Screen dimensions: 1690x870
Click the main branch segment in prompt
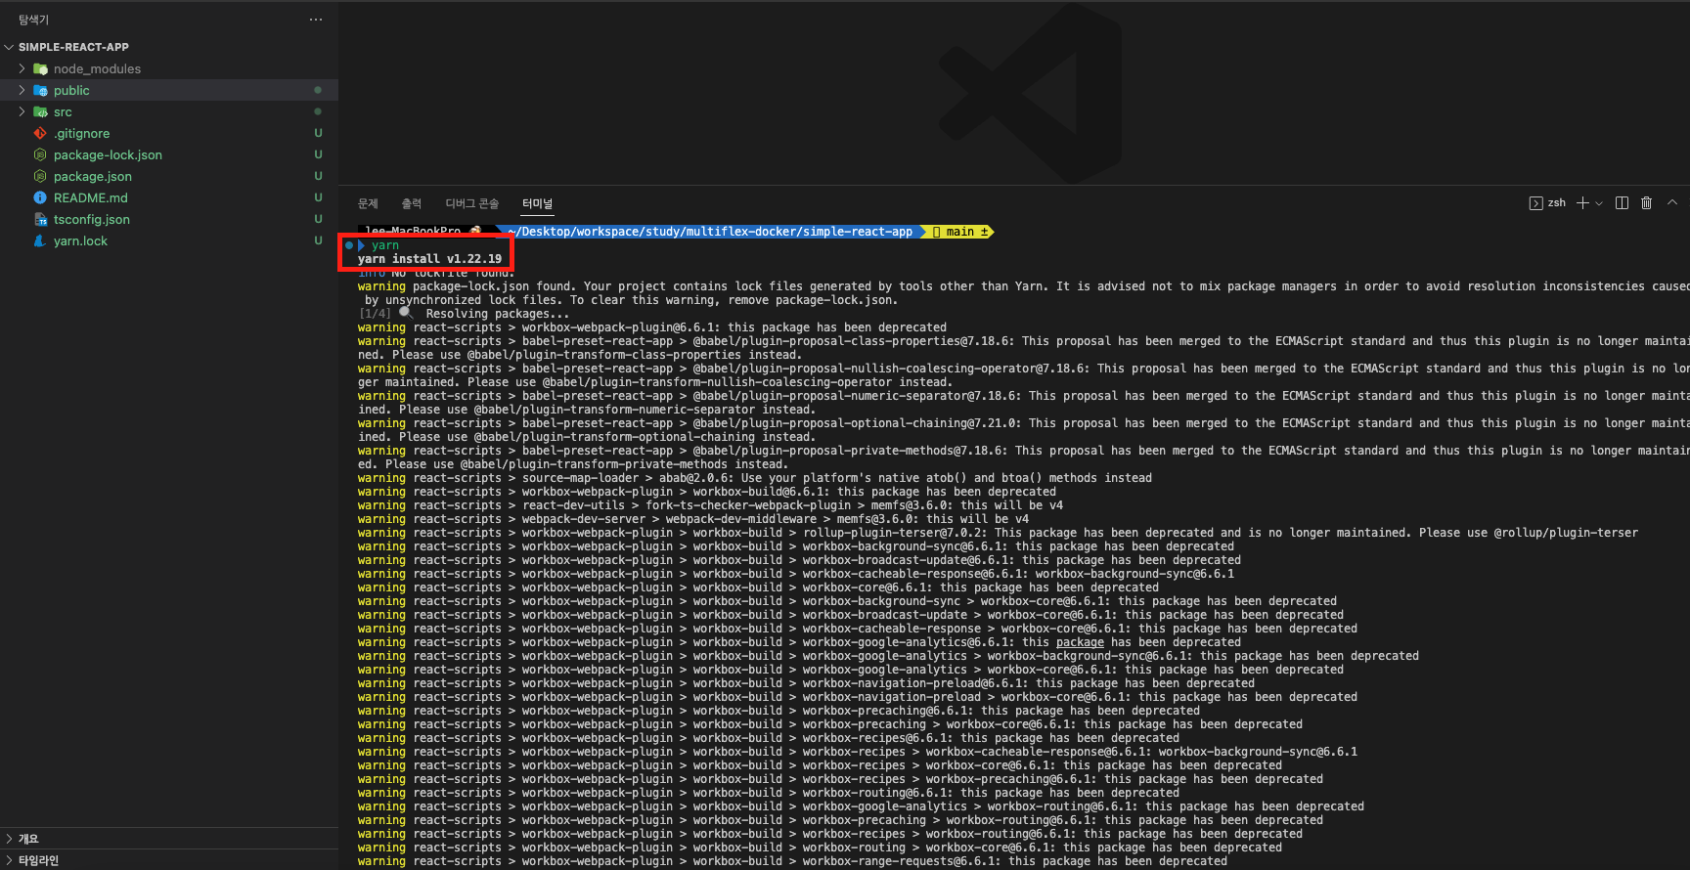(x=958, y=232)
